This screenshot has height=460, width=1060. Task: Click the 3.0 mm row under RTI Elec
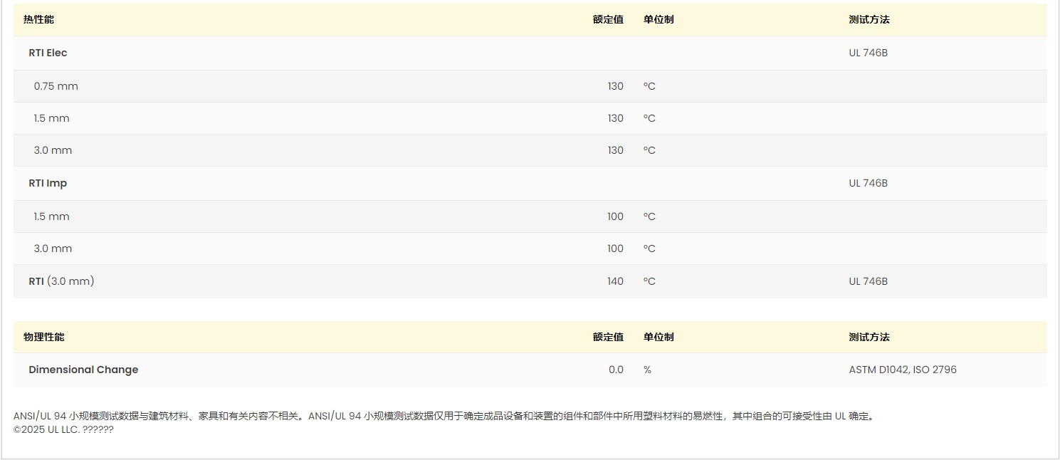tap(530, 150)
